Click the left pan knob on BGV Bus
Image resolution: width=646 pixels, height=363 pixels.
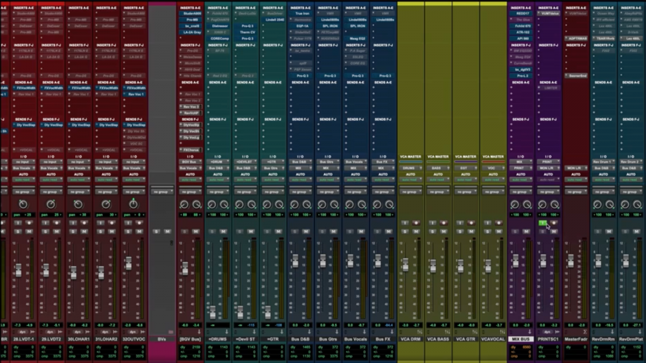[x=186, y=205]
